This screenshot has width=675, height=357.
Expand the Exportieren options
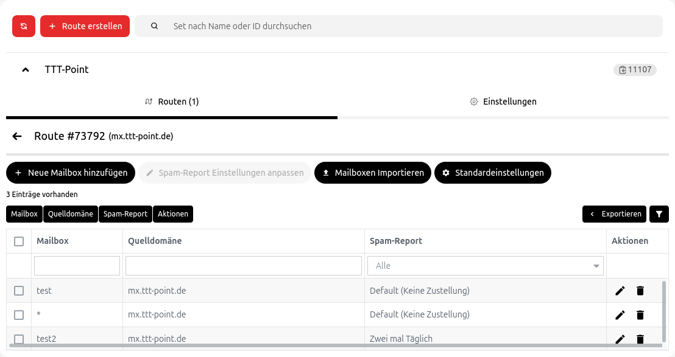614,214
